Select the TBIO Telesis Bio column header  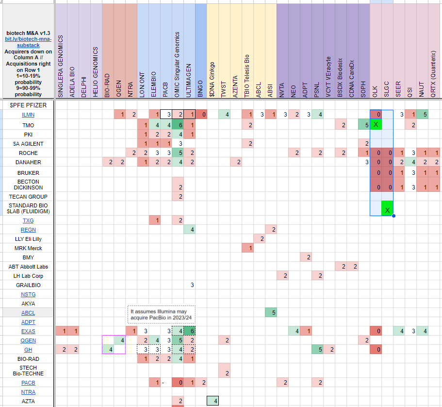tap(247, 51)
